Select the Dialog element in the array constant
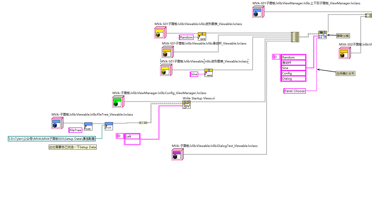 click(x=294, y=79)
